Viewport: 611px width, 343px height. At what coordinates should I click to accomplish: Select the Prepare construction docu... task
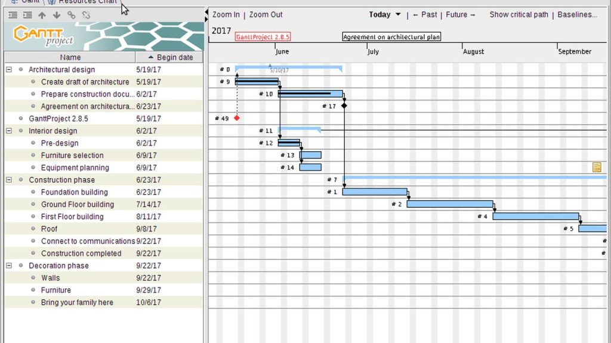[88, 94]
